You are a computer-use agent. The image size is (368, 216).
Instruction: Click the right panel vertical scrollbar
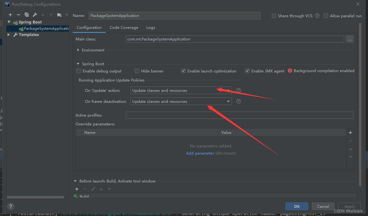[360, 105]
